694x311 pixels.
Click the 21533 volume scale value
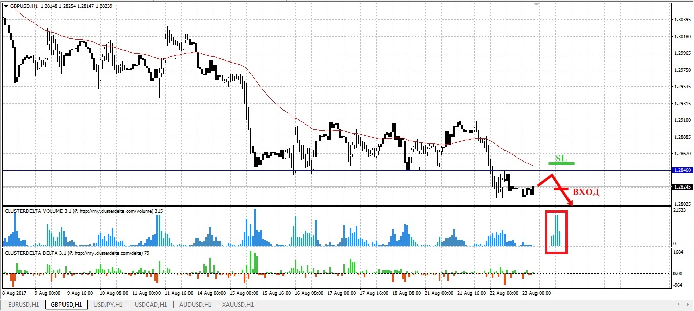coord(679,210)
